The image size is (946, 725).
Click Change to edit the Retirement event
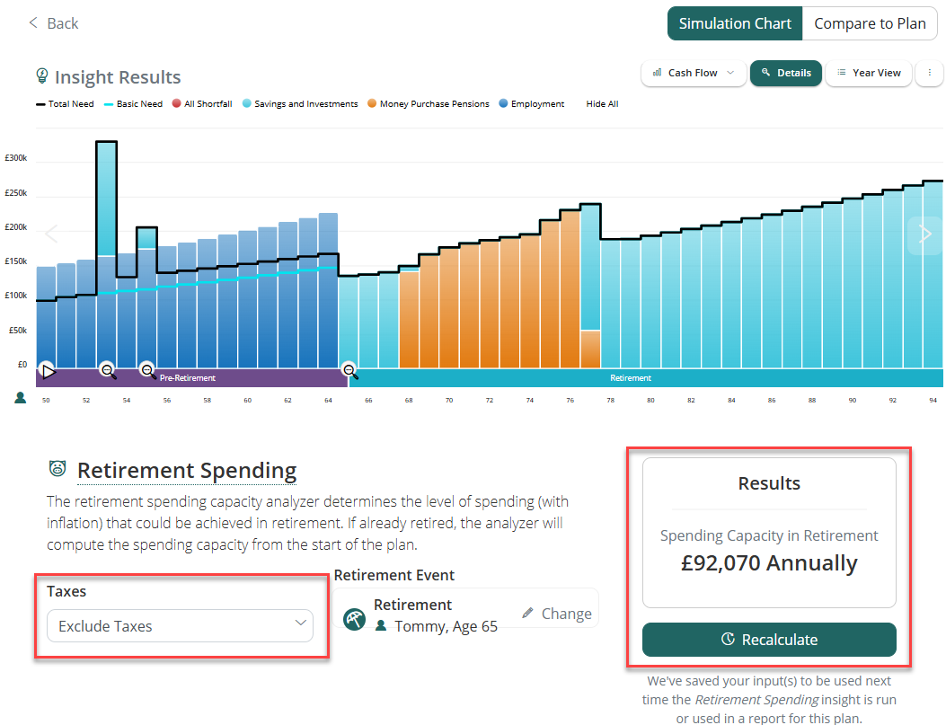(x=557, y=614)
